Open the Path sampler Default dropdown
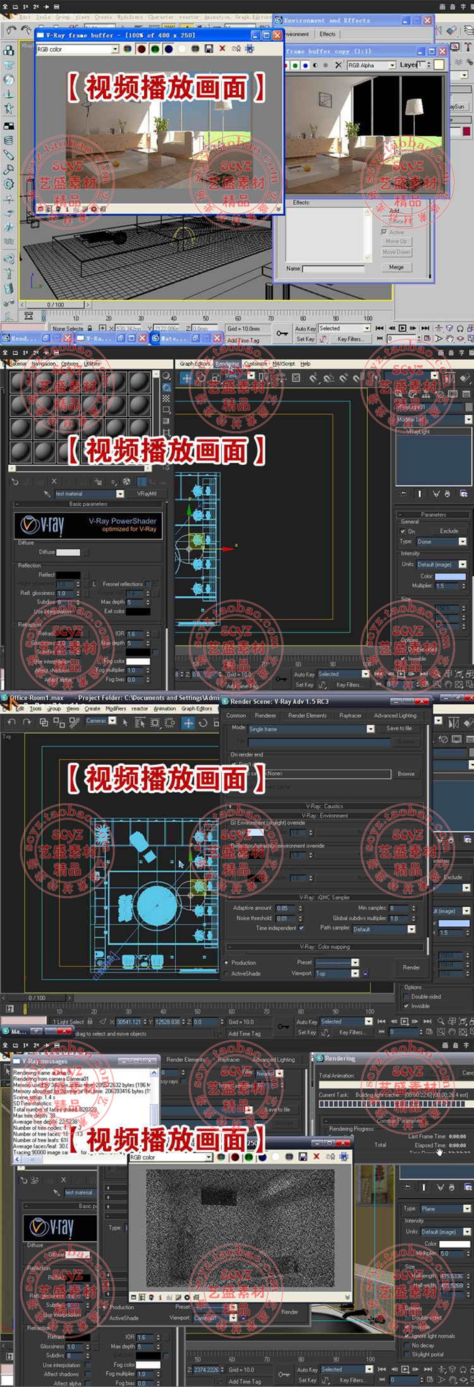 (384, 929)
